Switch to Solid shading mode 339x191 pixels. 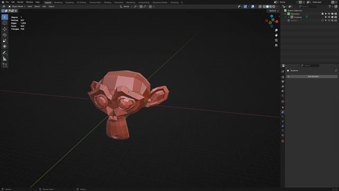point(267,6)
